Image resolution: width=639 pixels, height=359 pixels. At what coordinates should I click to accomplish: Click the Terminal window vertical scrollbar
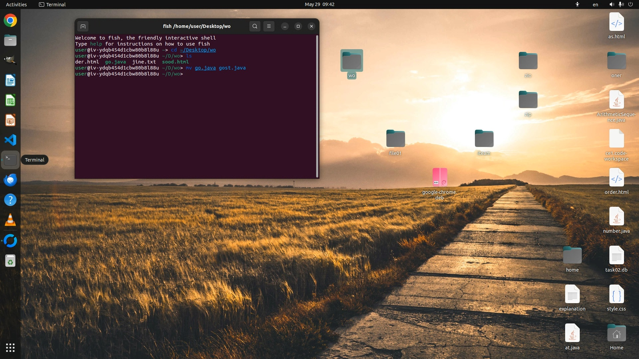pos(317,106)
